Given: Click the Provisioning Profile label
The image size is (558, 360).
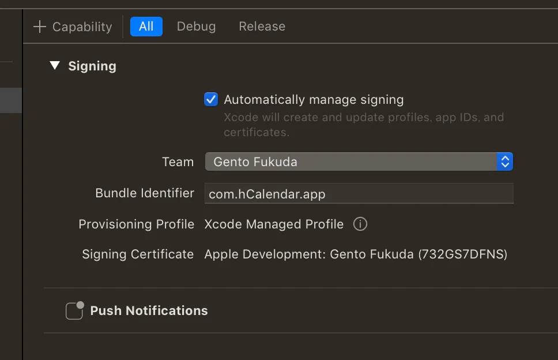Looking at the screenshot, I should [136, 224].
